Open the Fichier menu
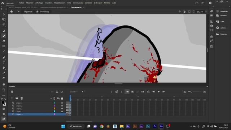Screen dimensions: 231x130 click(x=21, y=3)
